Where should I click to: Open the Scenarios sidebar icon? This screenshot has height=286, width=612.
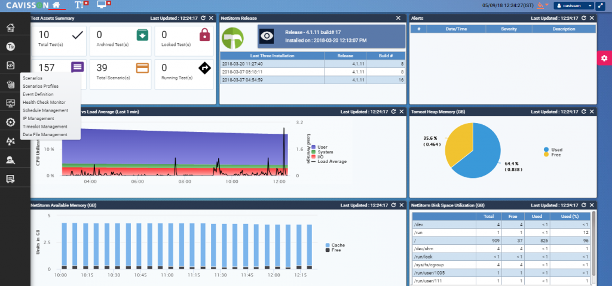[x=11, y=84]
